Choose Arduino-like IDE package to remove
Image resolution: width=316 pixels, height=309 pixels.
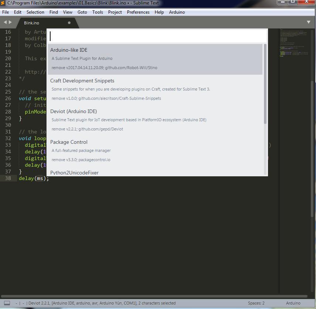(155, 59)
